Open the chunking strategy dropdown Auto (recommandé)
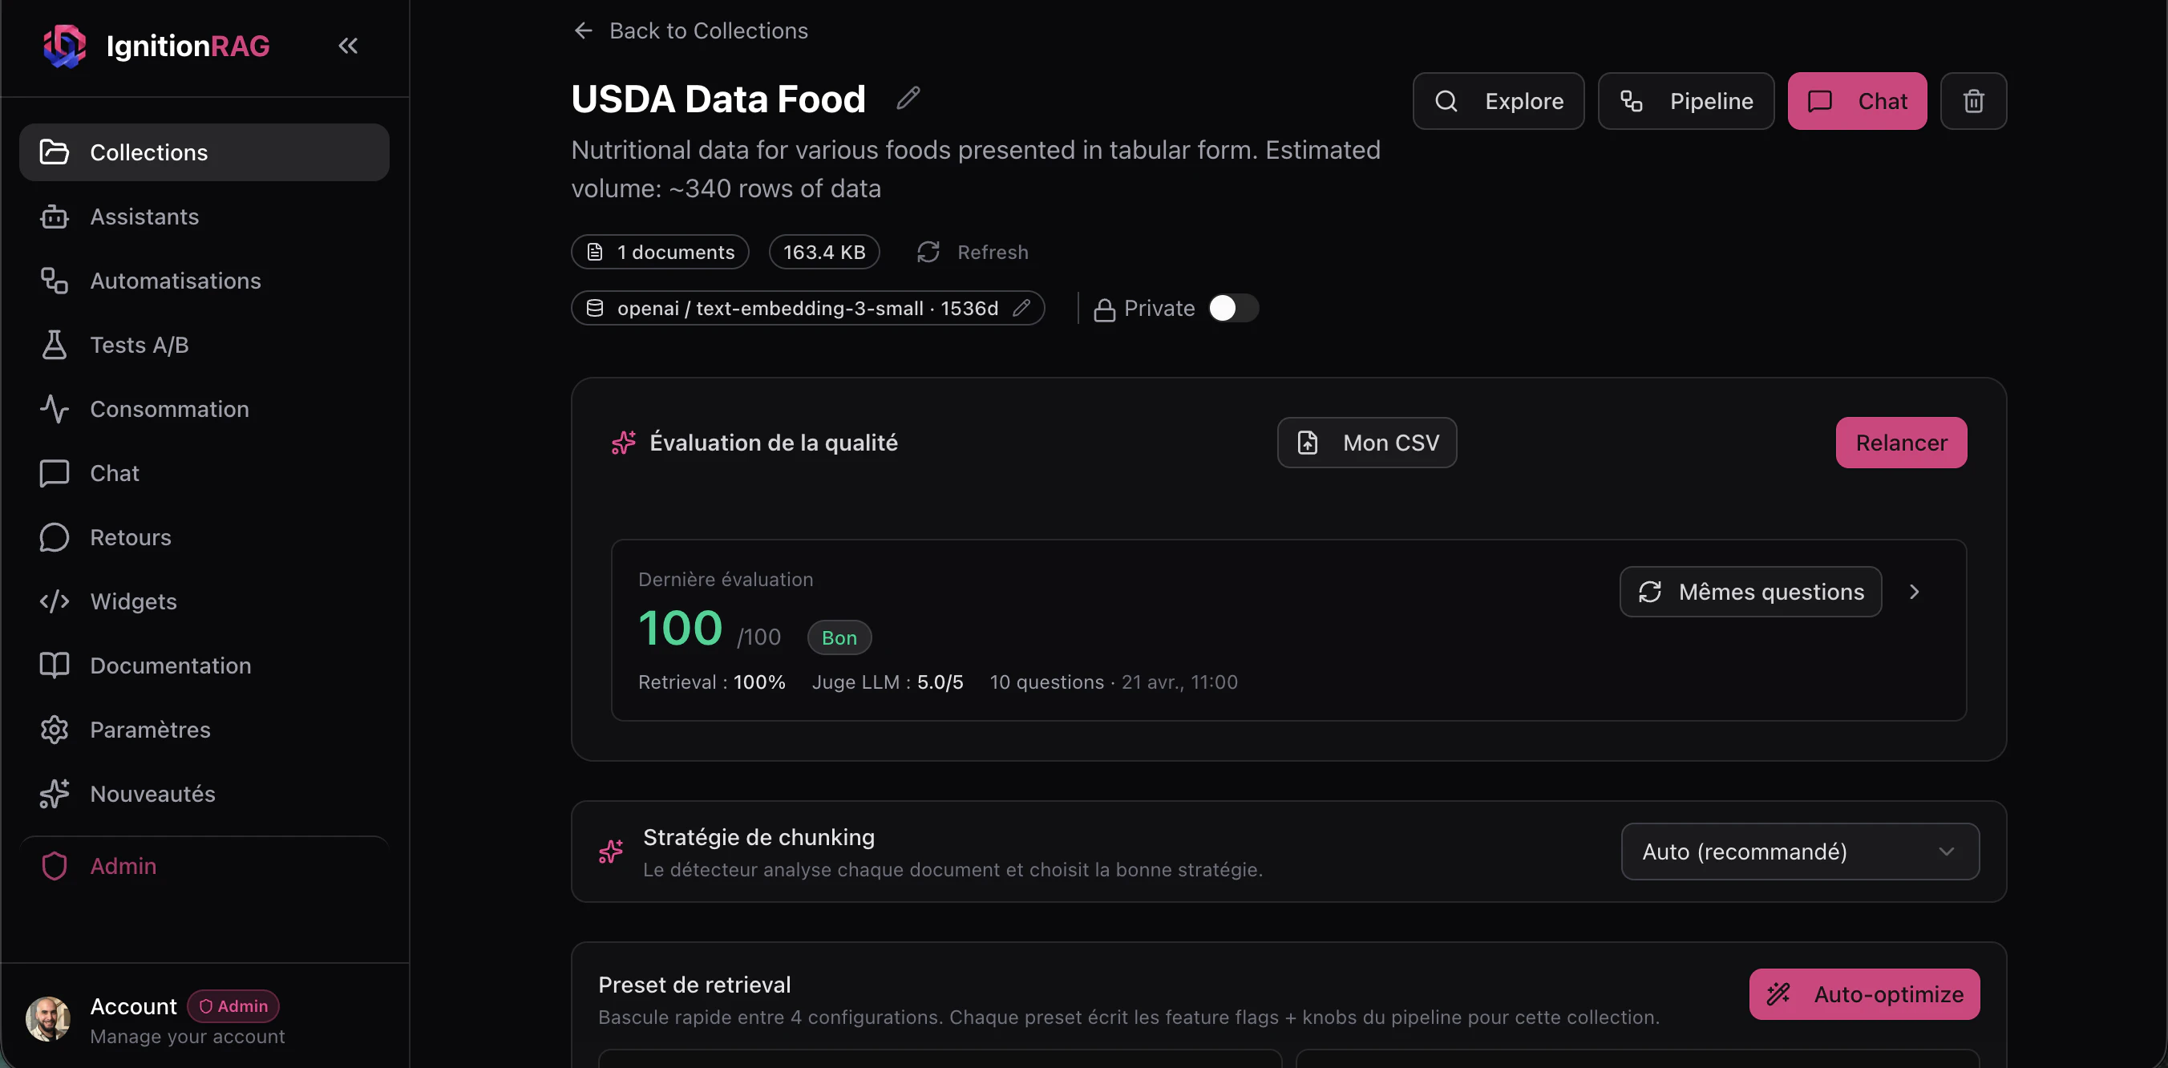The width and height of the screenshot is (2168, 1068). 1799,851
